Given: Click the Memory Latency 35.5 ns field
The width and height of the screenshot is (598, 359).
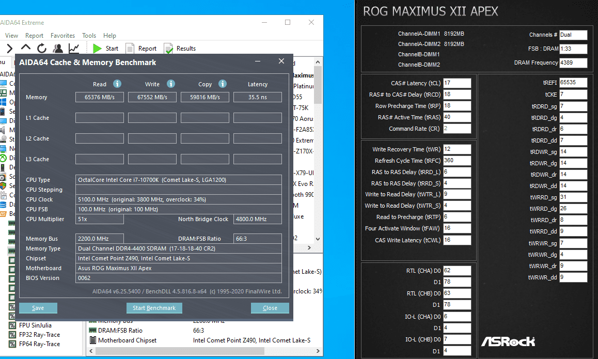Looking at the screenshot, I should [x=258, y=97].
